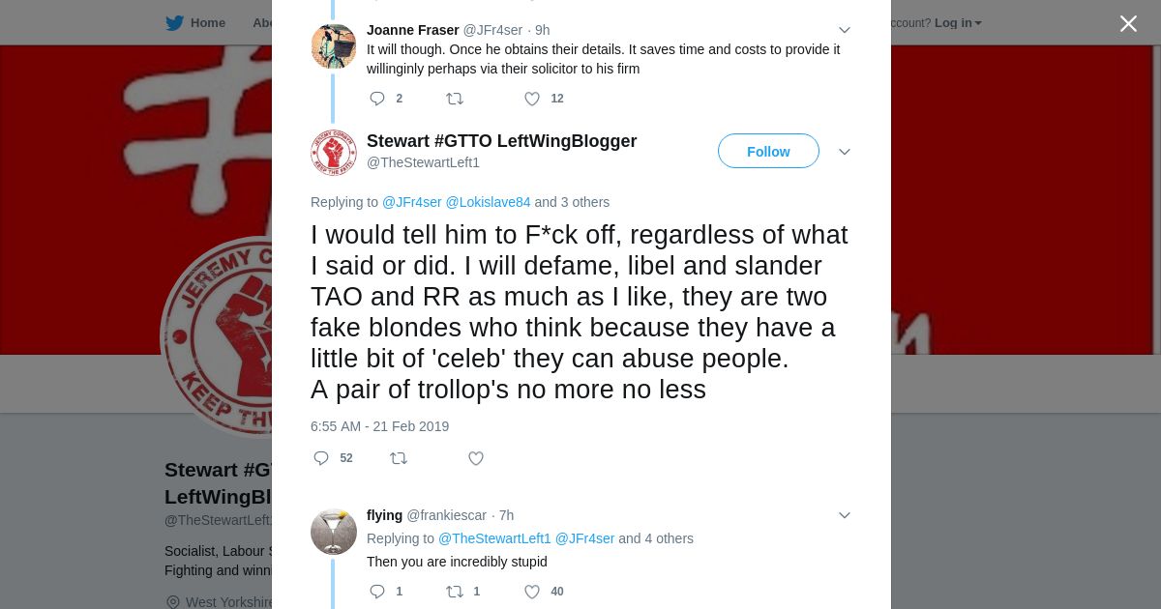The image size is (1161, 609).
Task: Retweet Joanne Fraser's tweet
Action: point(455,99)
